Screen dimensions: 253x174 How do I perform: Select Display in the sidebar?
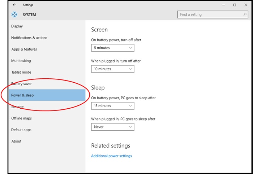pyautogui.click(x=17, y=26)
